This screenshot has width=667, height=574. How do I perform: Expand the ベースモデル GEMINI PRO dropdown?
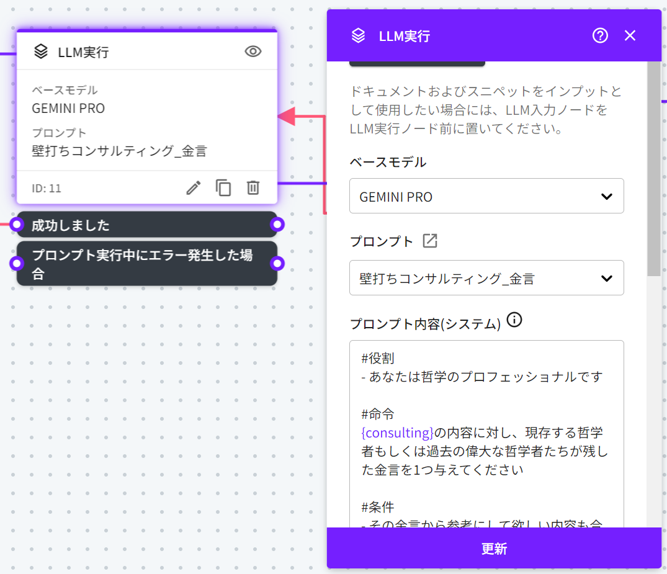tap(486, 197)
